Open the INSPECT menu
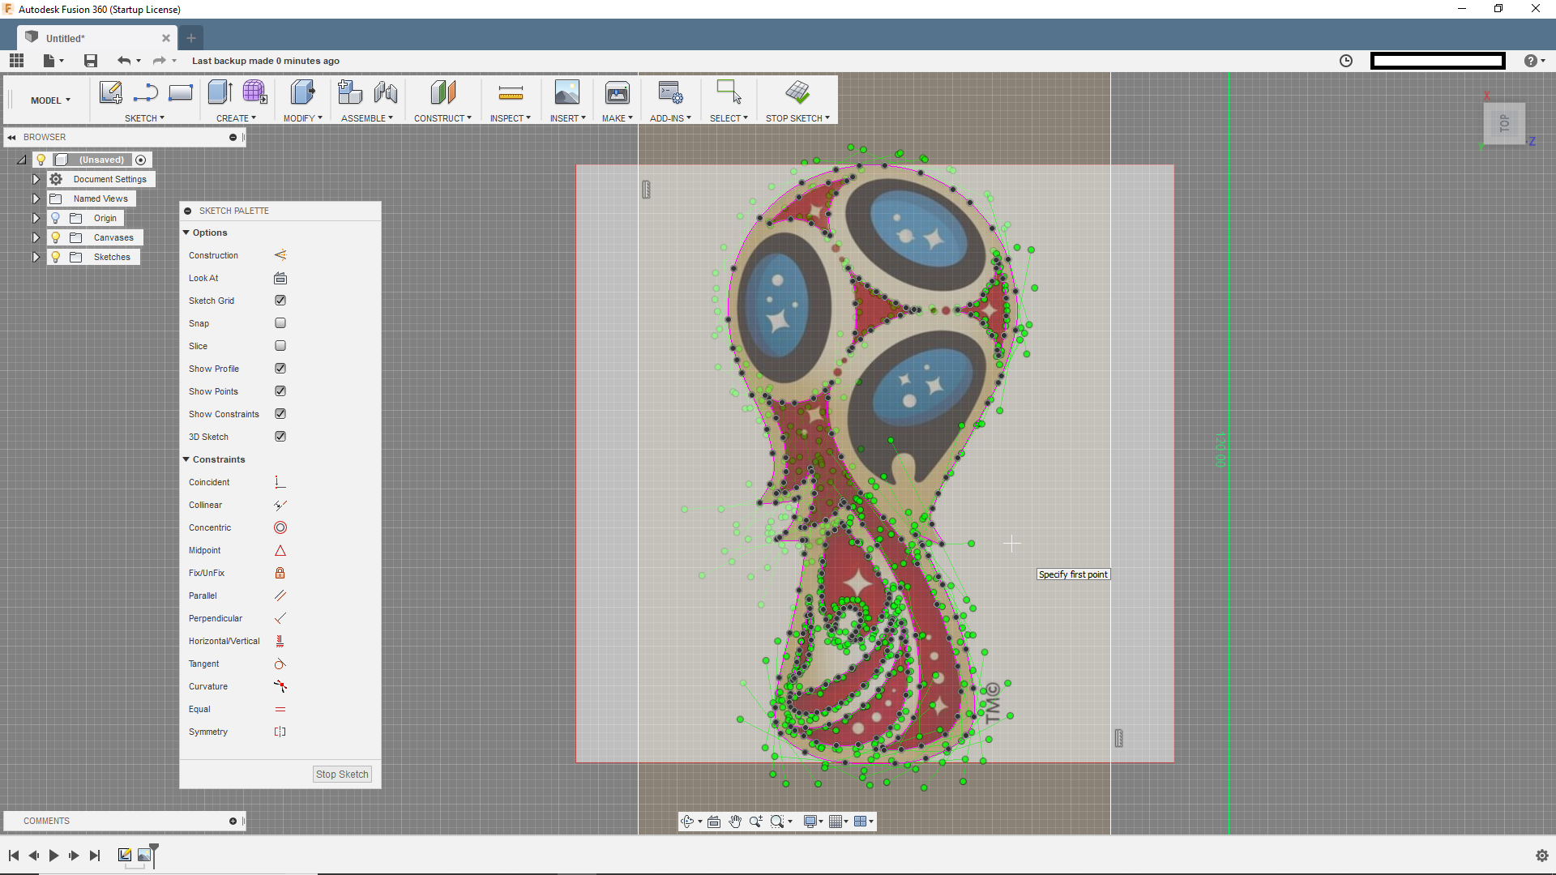Viewport: 1556px width, 875px height. coord(510,118)
